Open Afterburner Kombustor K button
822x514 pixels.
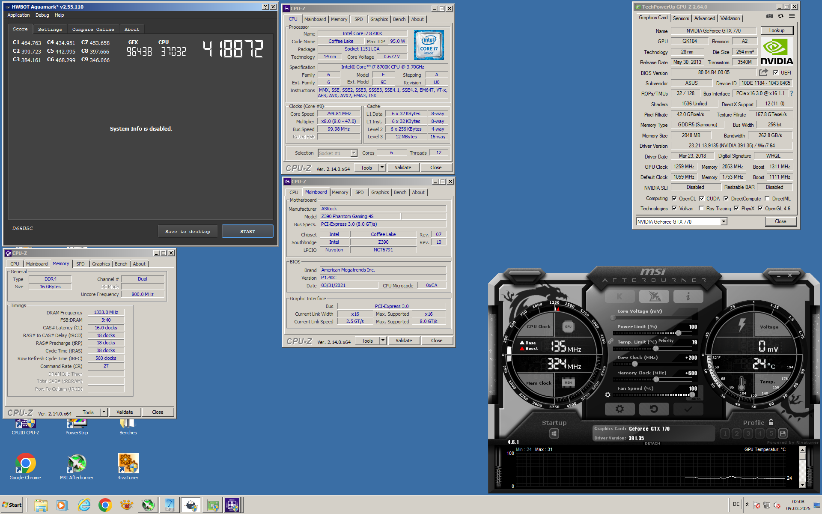[619, 296]
